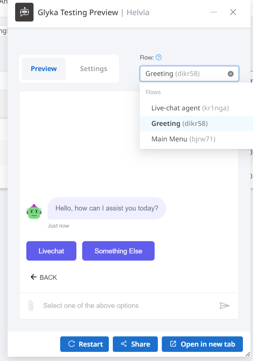
Task: Select Live-chat agent (kr1nga) flow
Action: (x=196, y=108)
